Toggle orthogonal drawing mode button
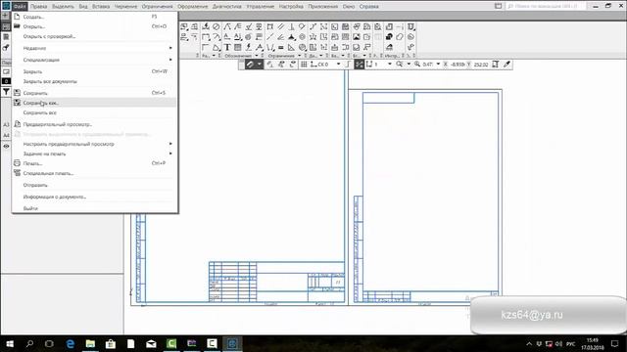This screenshot has height=352, width=627. pos(348,65)
